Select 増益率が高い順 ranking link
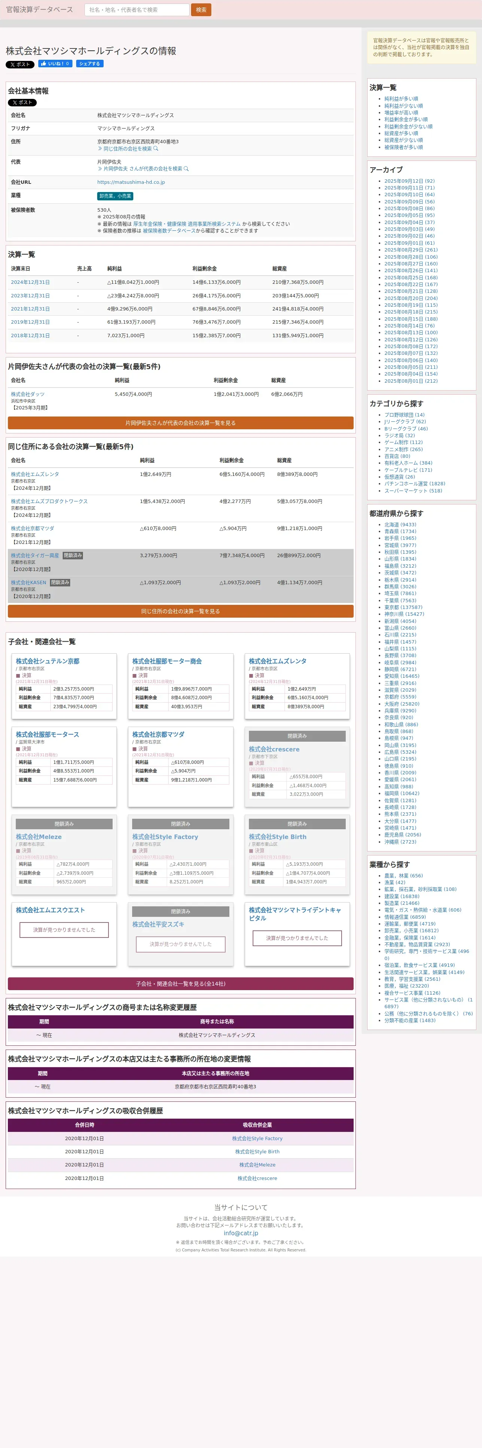482x1448 pixels. tap(401, 112)
